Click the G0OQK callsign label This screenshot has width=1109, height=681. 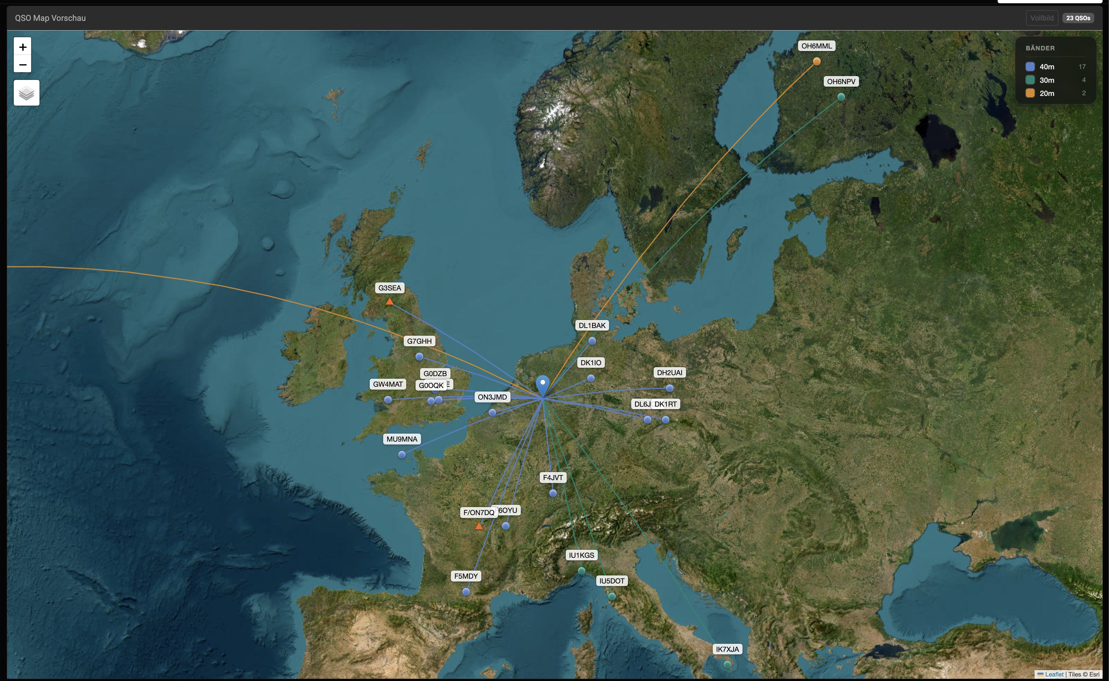(431, 385)
